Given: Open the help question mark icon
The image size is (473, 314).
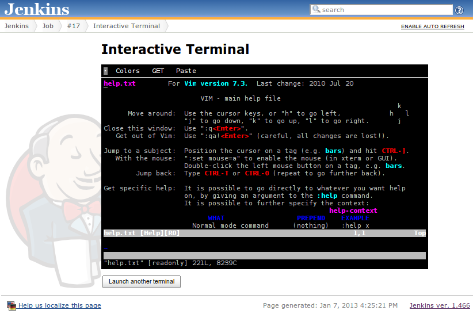Looking at the screenshot, I should (x=459, y=10).
